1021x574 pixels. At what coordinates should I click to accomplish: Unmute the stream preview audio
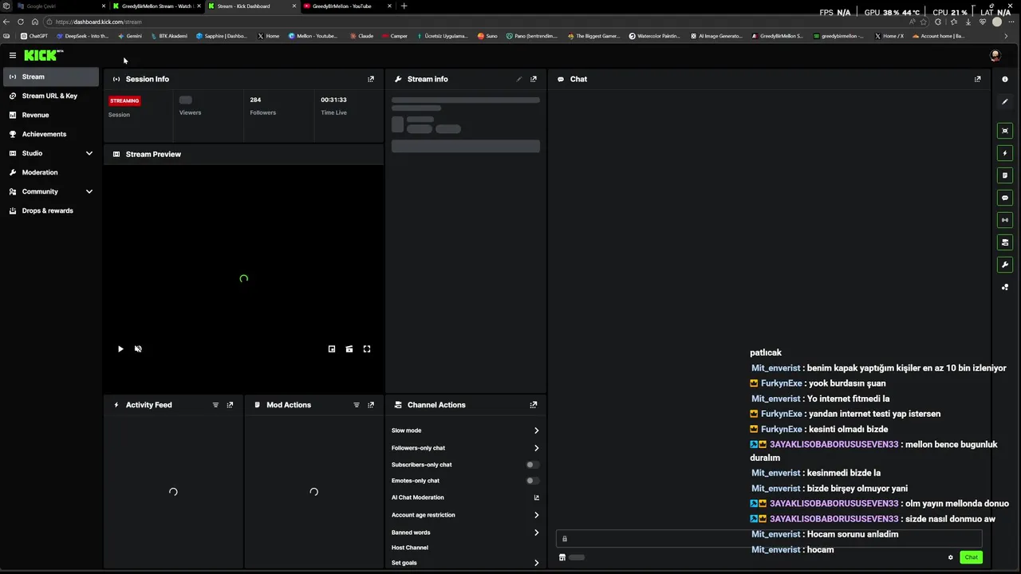click(138, 349)
